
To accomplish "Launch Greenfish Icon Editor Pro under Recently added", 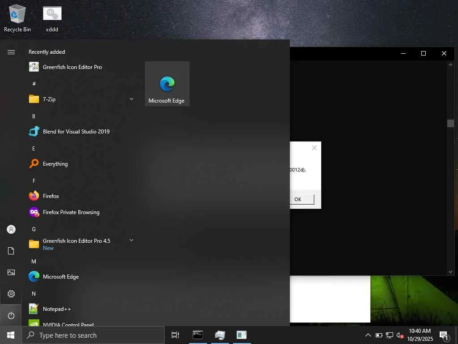I will (x=81, y=67).
